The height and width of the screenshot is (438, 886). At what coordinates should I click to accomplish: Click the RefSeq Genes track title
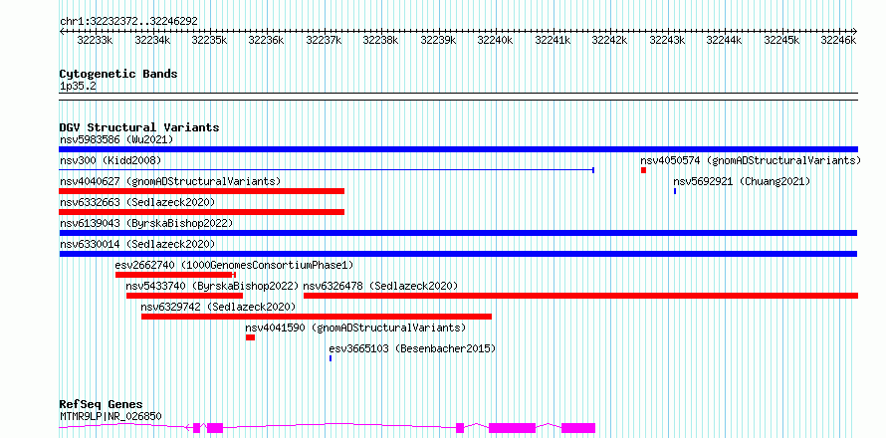101,405
